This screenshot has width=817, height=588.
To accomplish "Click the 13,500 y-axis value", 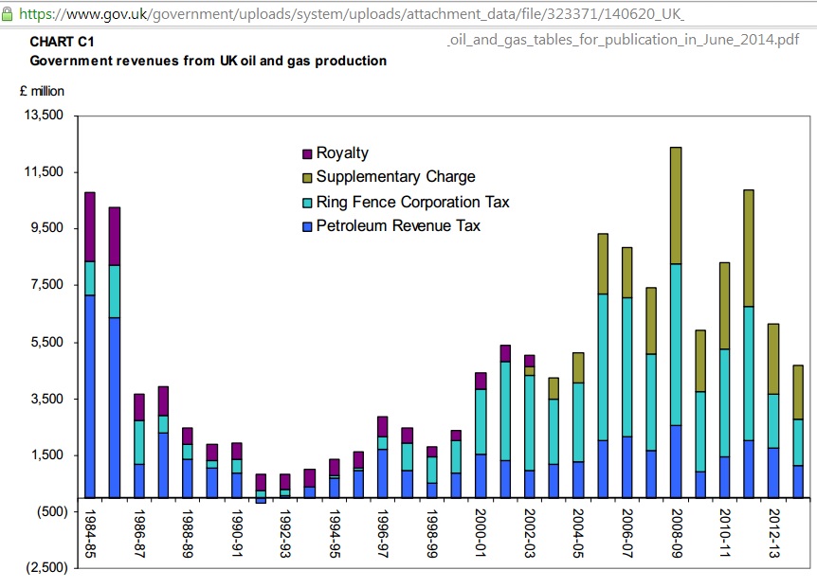I will point(44,115).
